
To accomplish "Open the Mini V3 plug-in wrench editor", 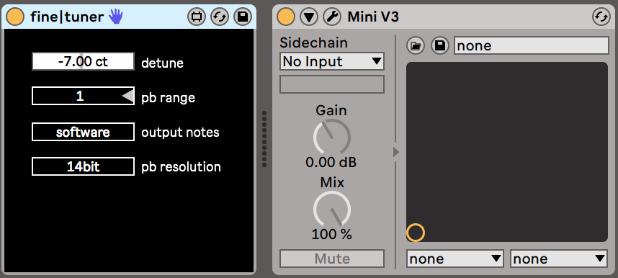I will (332, 17).
